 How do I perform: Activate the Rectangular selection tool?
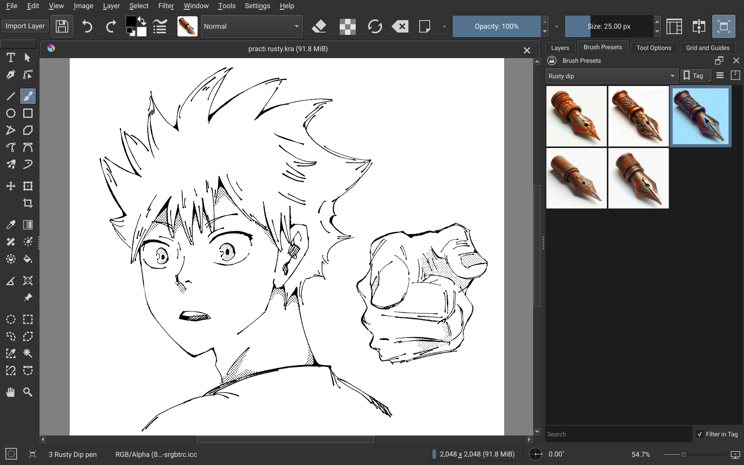(28, 319)
